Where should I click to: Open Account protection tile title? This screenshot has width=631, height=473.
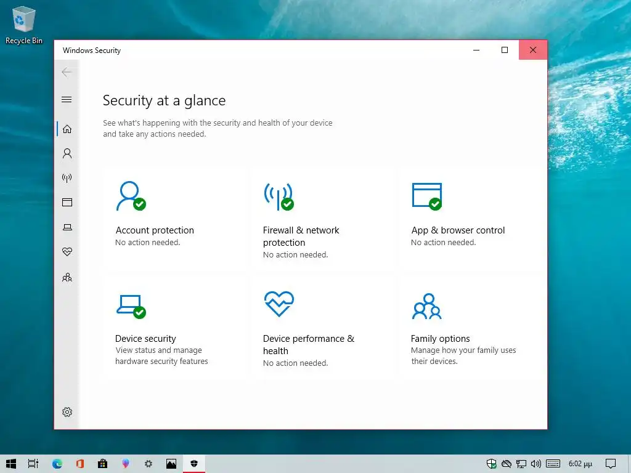tap(155, 230)
